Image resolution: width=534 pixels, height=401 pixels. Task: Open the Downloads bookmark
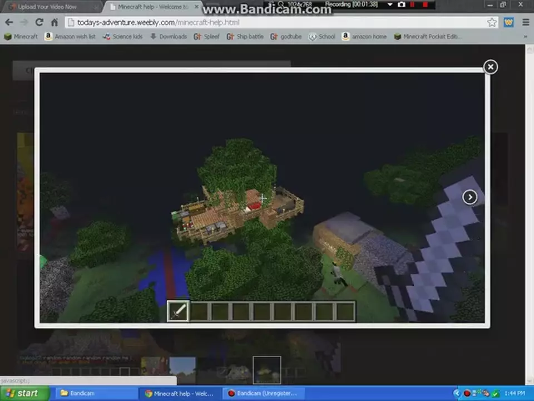point(169,37)
